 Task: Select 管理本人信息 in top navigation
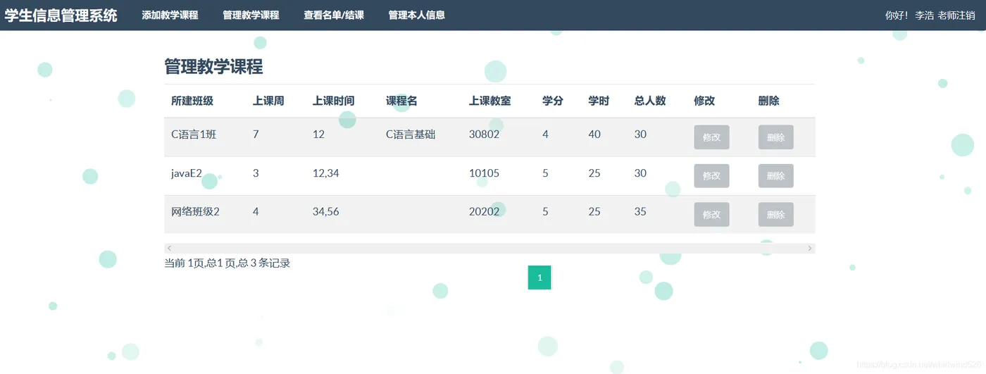(416, 15)
